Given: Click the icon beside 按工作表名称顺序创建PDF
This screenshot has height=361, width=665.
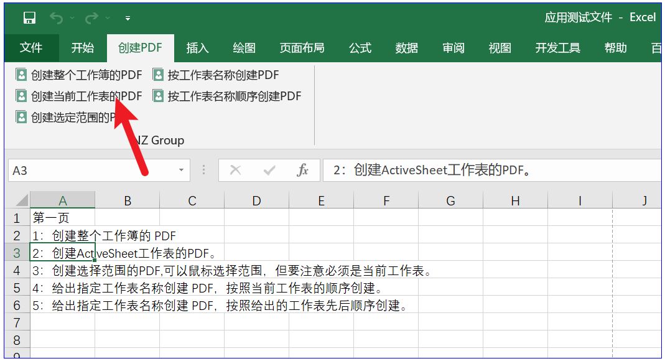Looking at the screenshot, I should [x=158, y=96].
